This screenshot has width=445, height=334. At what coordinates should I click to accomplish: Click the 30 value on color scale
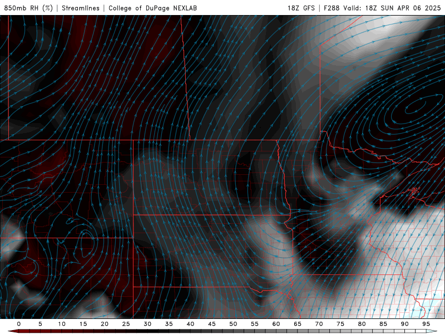[147, 324]
